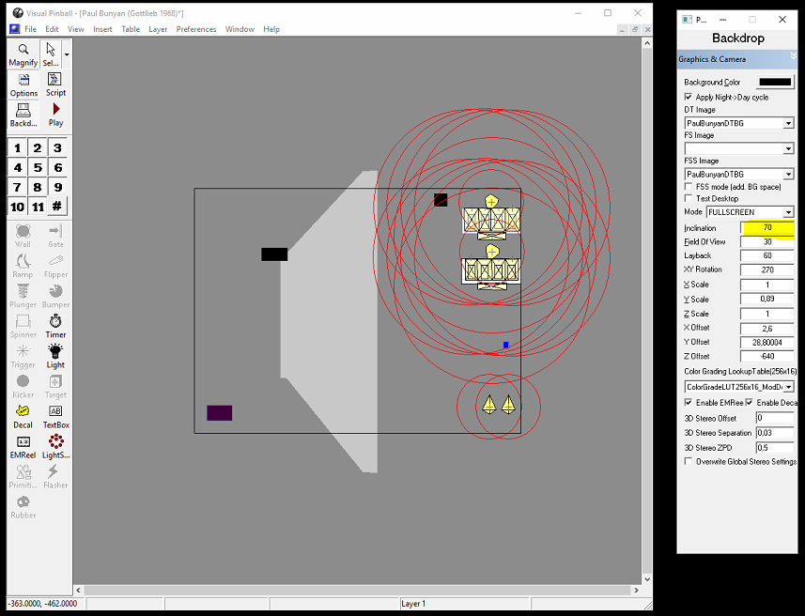Open the Window menu
Image resolution: width=805 pixels, height=616 pixels.
(x=240, y=29)
